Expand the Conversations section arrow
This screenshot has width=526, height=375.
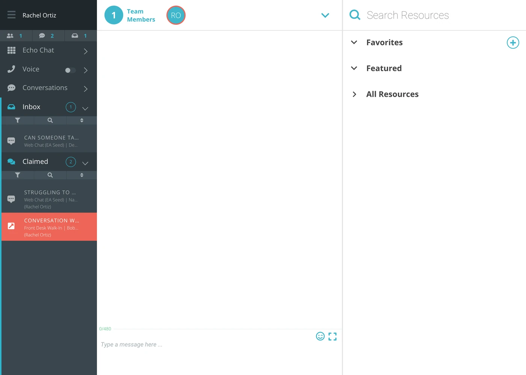coord(86,89)
